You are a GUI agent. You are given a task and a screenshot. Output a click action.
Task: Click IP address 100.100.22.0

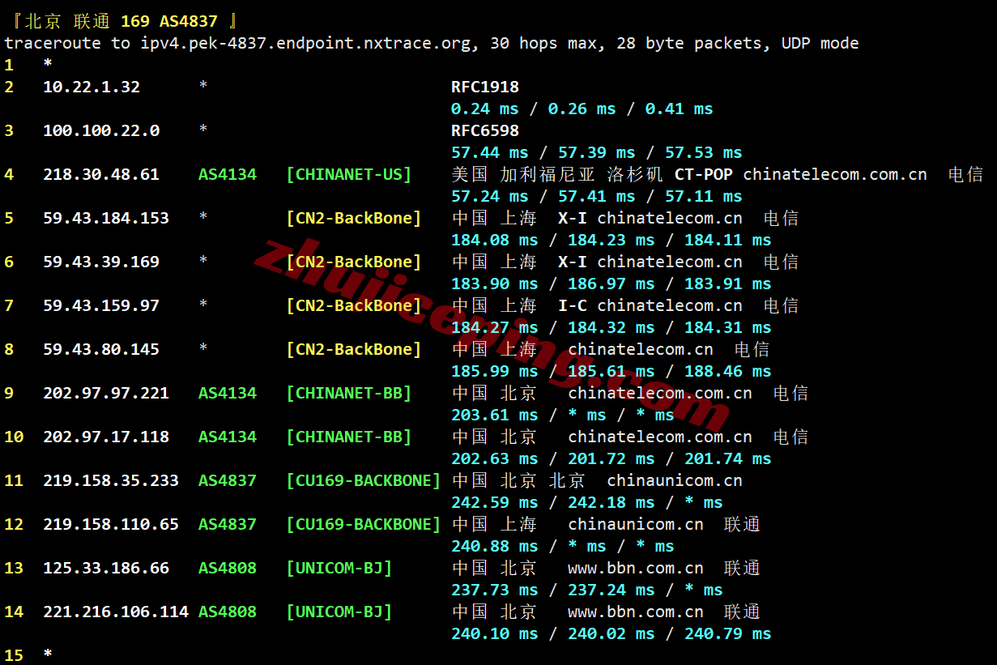coord(101,130)
